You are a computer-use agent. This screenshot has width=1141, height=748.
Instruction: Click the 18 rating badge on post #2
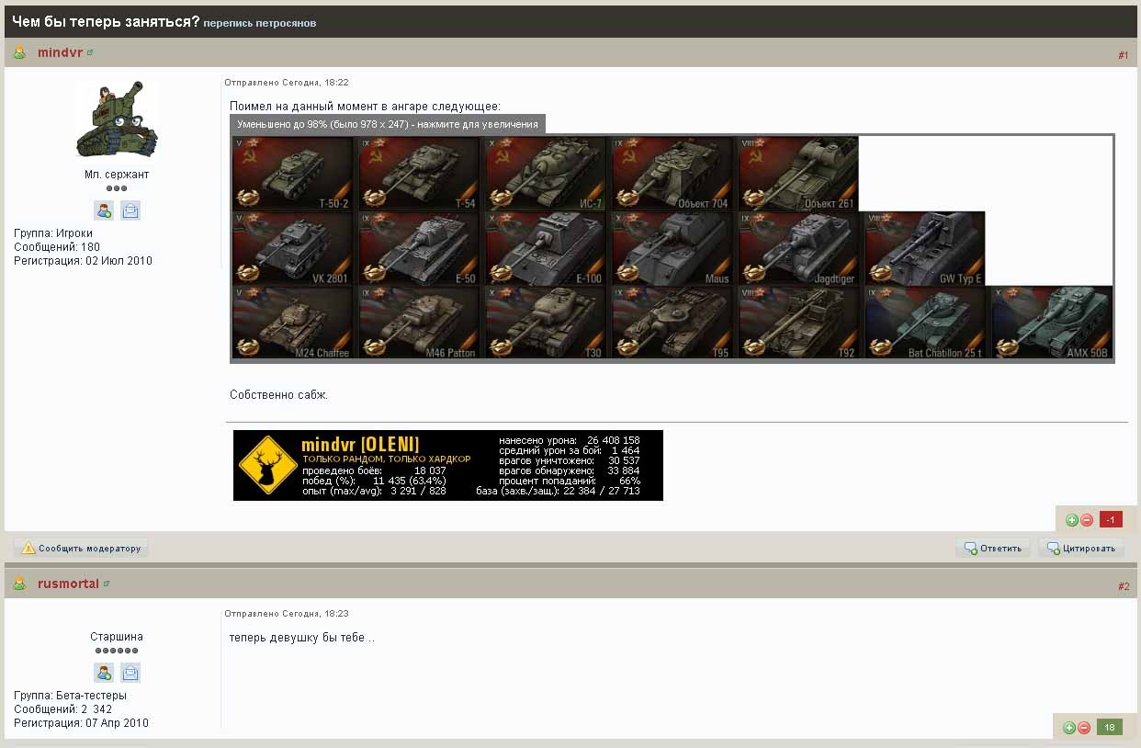pyautogui.click(x=1109, y=728)
